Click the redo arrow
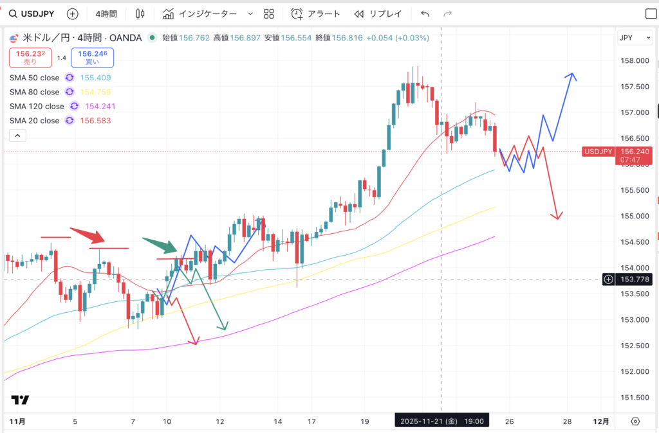659x433 pixels. (x=447, y=13)
